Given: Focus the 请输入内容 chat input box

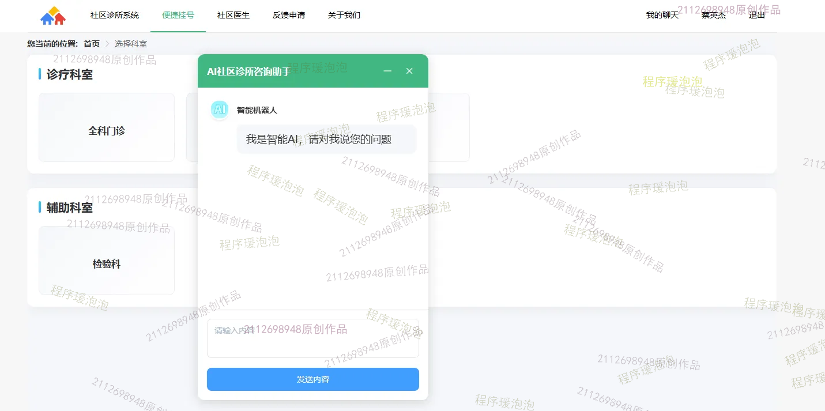Looking at the screenshot, I should [x=313, y=338].
